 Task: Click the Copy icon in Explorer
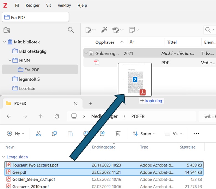pos(54,134)
